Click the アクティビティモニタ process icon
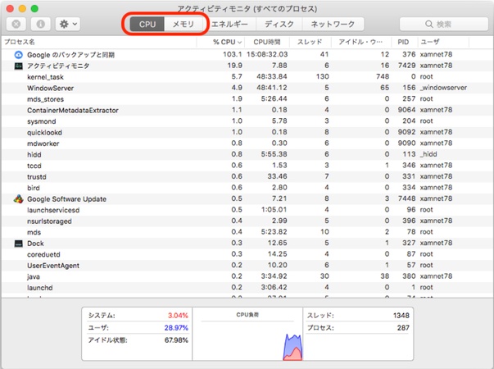494x369 pixels. coord(19,66)
